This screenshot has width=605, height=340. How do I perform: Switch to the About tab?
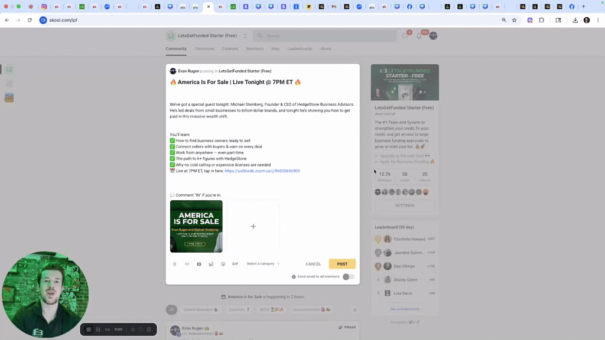[x=326, y=48]
